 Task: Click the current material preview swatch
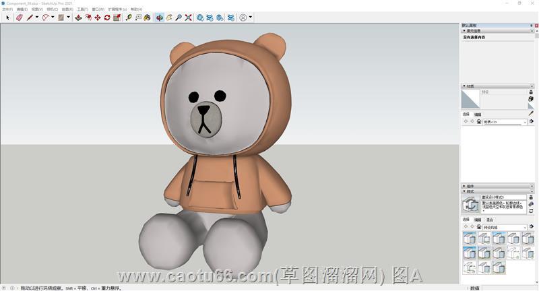tap(470, 99)
